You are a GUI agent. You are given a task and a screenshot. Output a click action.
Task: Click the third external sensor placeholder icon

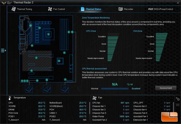(x=65, y=89)
